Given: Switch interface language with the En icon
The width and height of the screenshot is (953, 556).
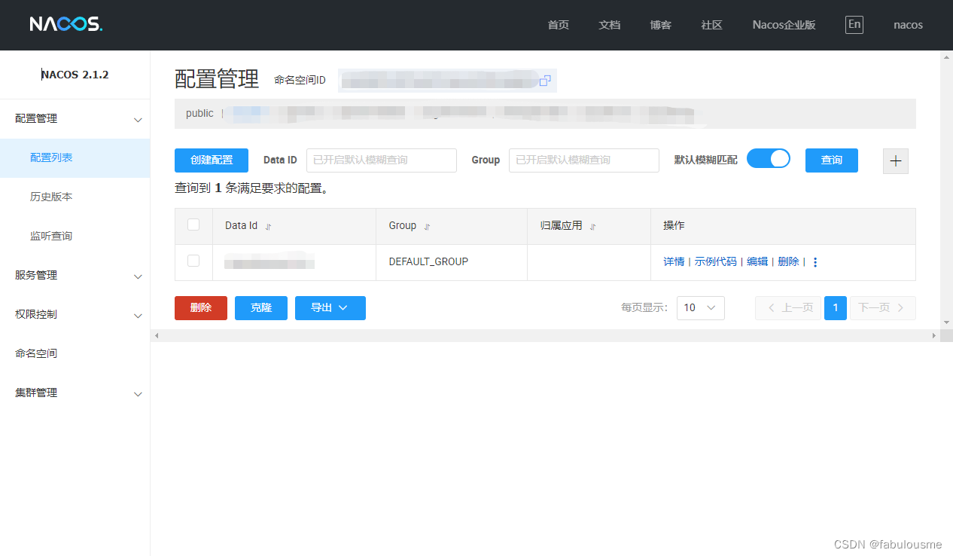Looking at the screenshot, I should [x=854, y=23].
